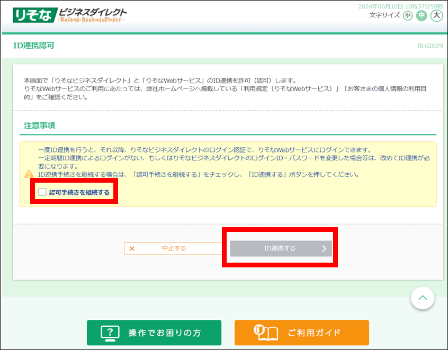Click the りそな Business Direct logo
Image resolution: width=448 pixels, height=350 pixels.
(69, 15)
